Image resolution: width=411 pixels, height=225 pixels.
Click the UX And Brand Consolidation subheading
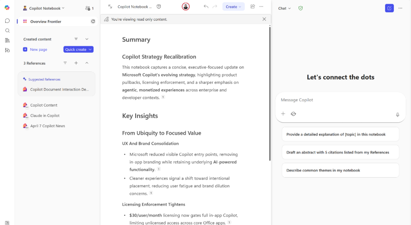[x=151, y=143]
